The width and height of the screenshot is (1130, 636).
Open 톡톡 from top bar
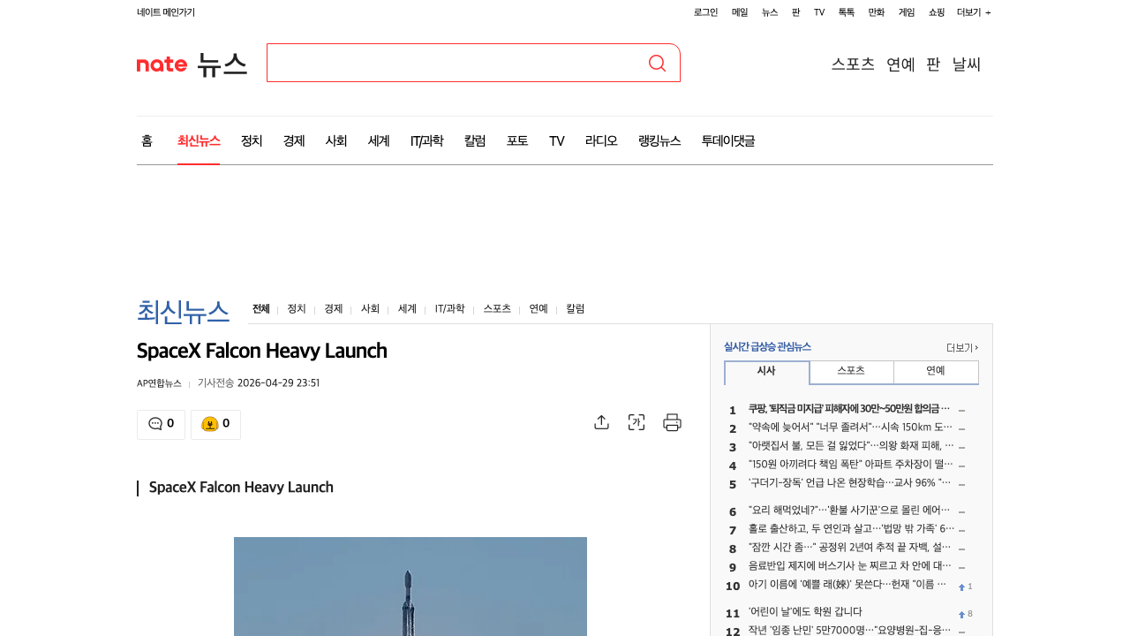coord(847,12)
